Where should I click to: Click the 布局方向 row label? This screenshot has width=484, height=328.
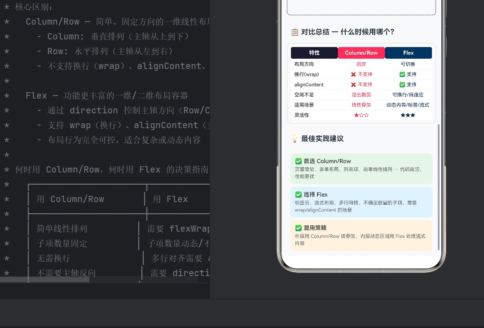click(304, 64)
